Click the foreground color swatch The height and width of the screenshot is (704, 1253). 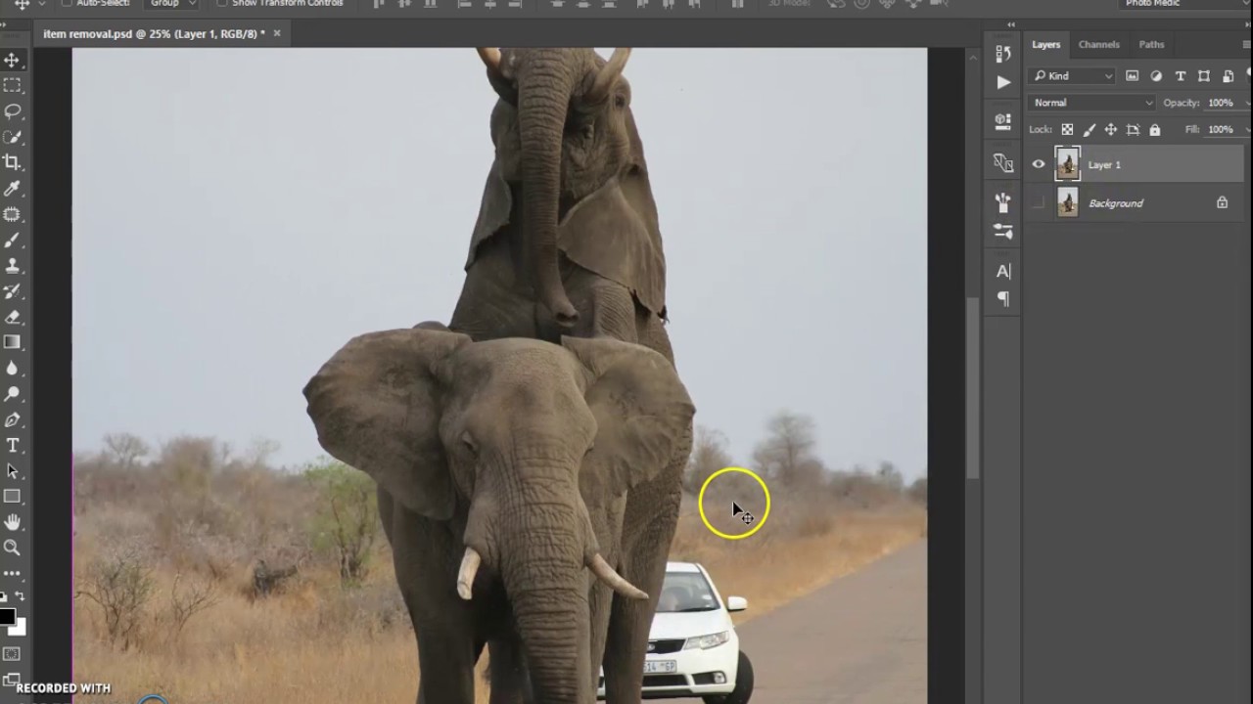[x=7, y=616]
